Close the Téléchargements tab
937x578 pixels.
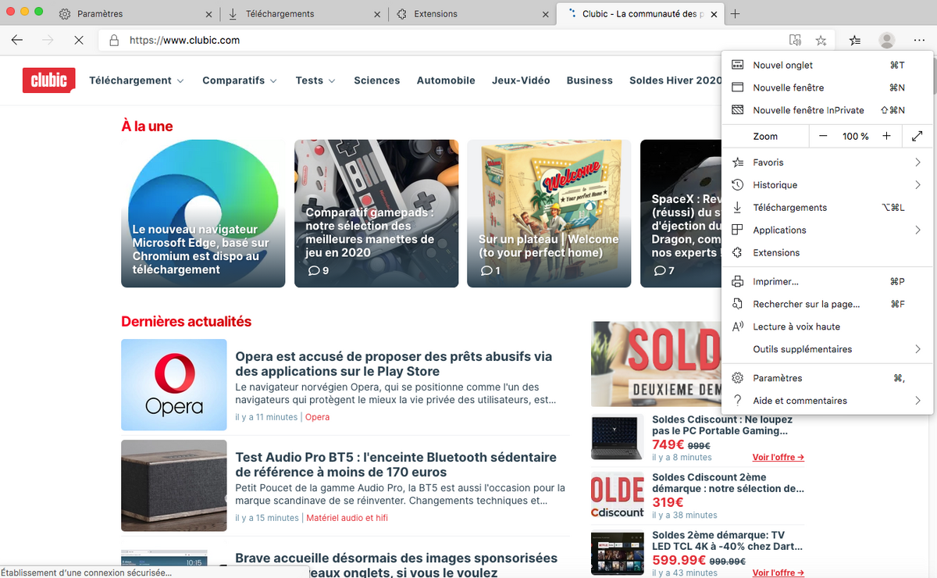tap(377, 14)
